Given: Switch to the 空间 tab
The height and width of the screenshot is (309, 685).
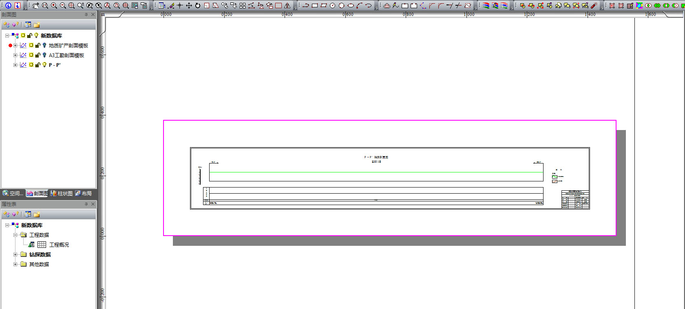Looking at the screenshot, I should click(x=13, y=193).
